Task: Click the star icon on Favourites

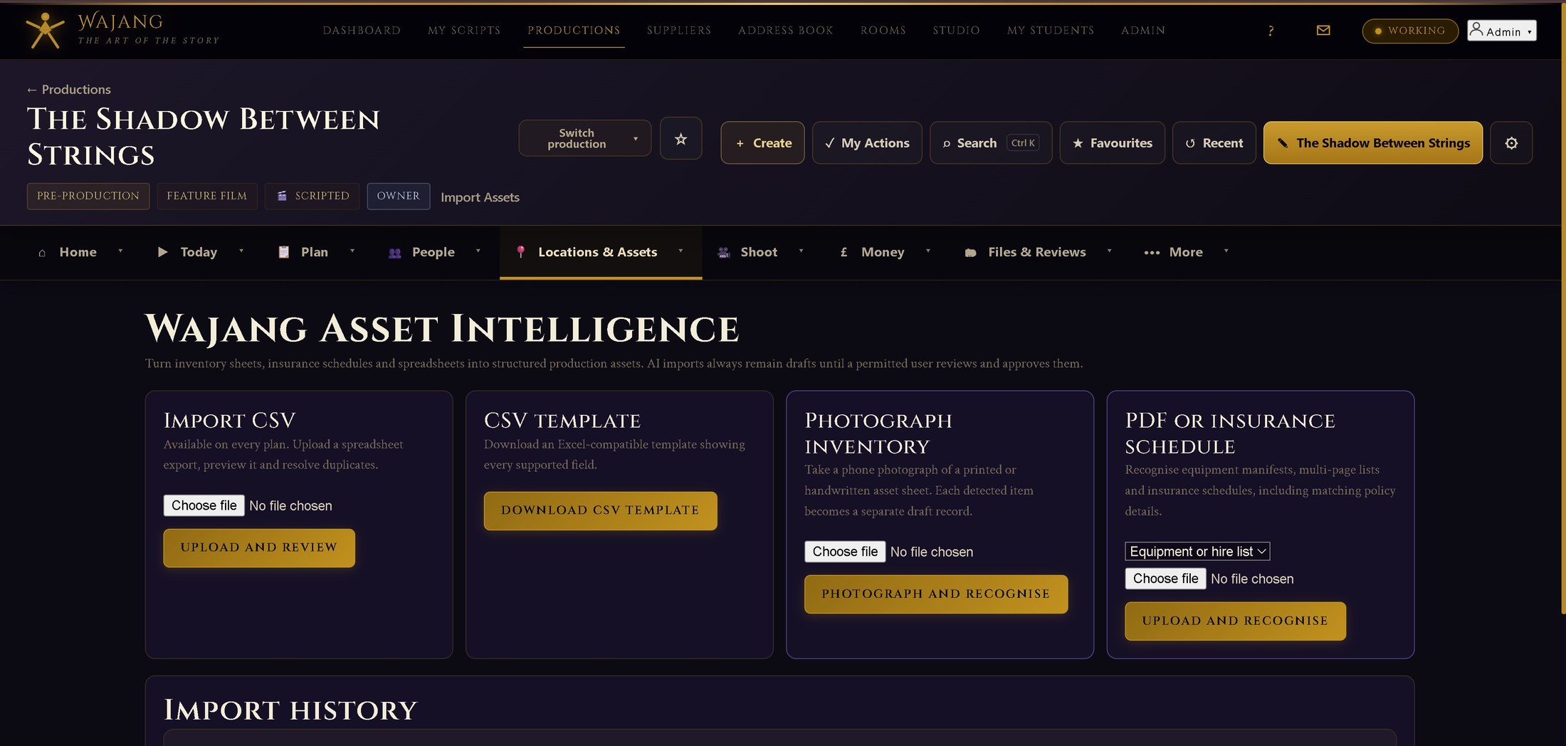Action: [x=1078, y=143]
